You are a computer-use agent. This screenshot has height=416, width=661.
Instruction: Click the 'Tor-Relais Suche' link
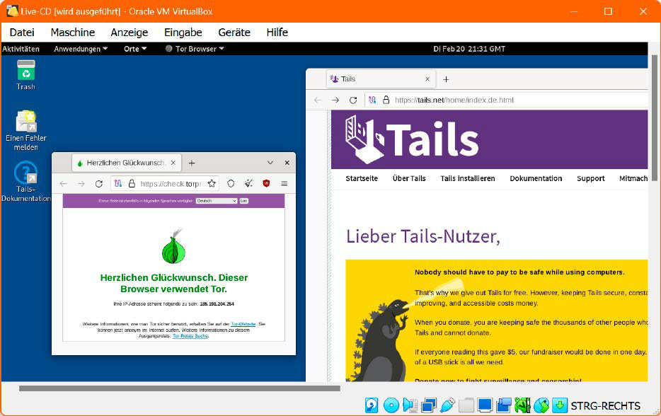point(190,336)
